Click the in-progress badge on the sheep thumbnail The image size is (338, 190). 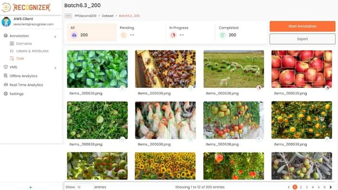tap(259, 88)
